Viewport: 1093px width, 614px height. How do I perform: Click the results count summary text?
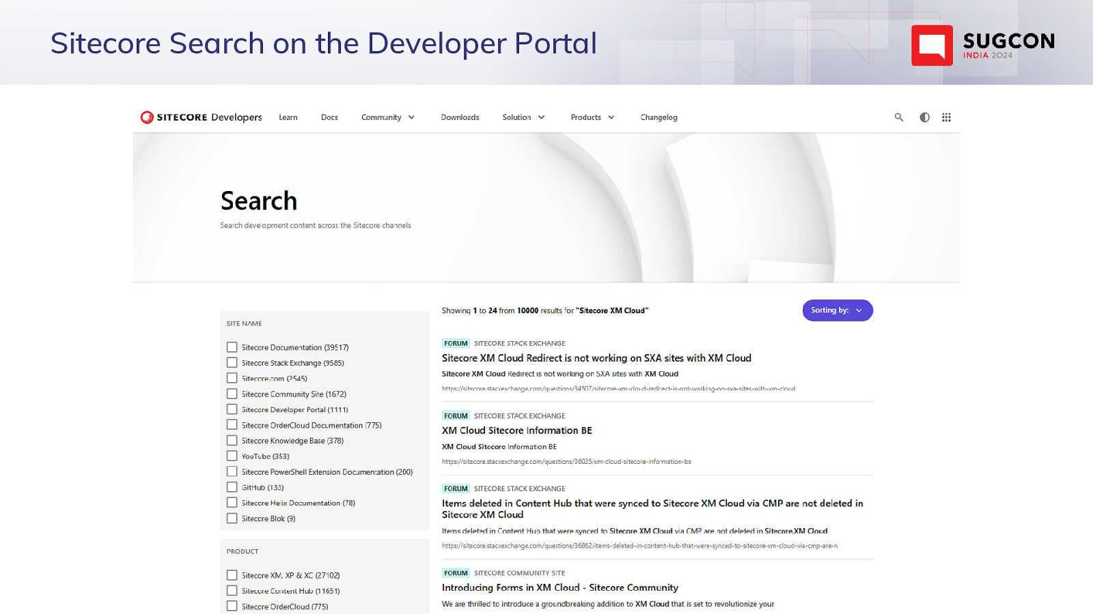545,310
